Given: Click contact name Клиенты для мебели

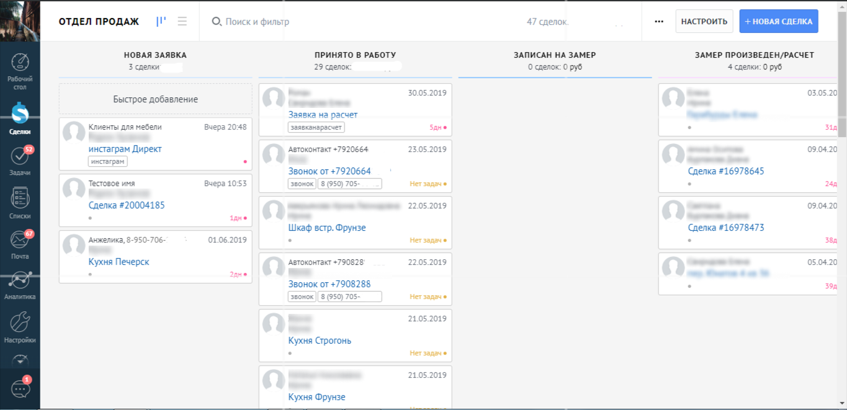Looking at the screenshot, I should point(125,127).
